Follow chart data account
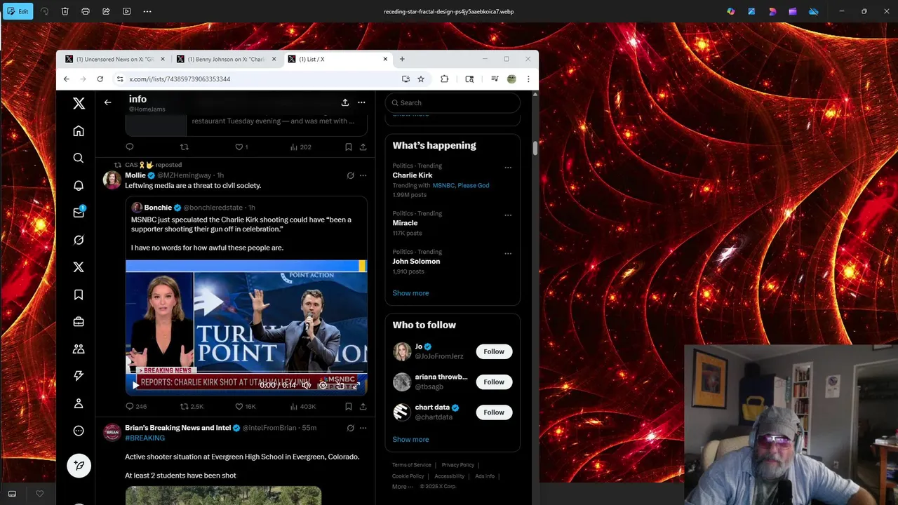The width and height of the screenshot is (898, 505). (x=494, y=412)
